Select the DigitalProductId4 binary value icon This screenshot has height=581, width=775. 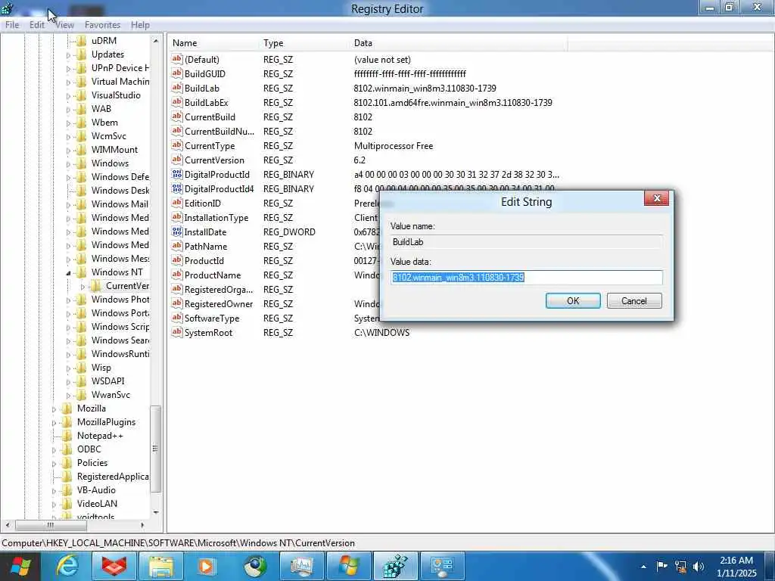177,188
